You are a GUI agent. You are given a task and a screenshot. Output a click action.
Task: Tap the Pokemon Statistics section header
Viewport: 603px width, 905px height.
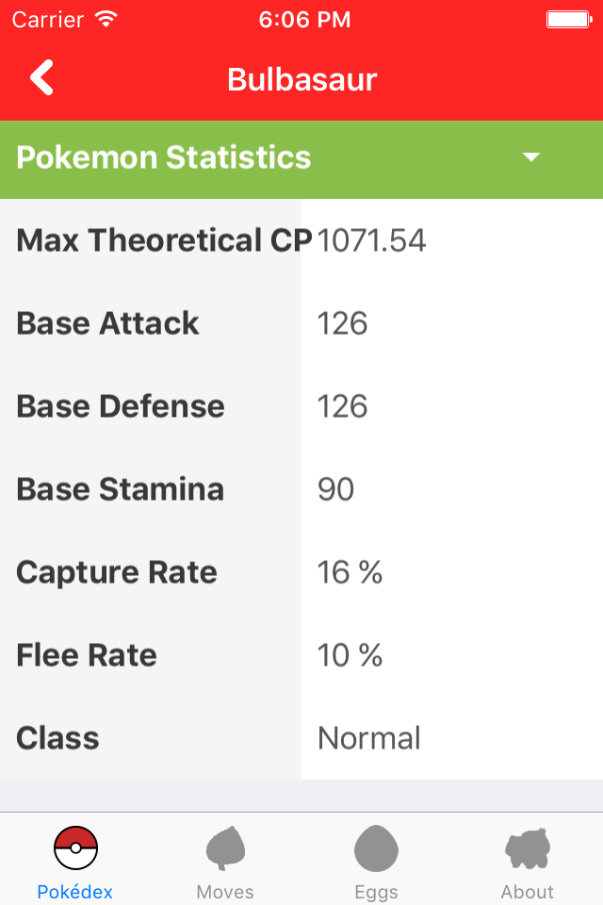301,160
